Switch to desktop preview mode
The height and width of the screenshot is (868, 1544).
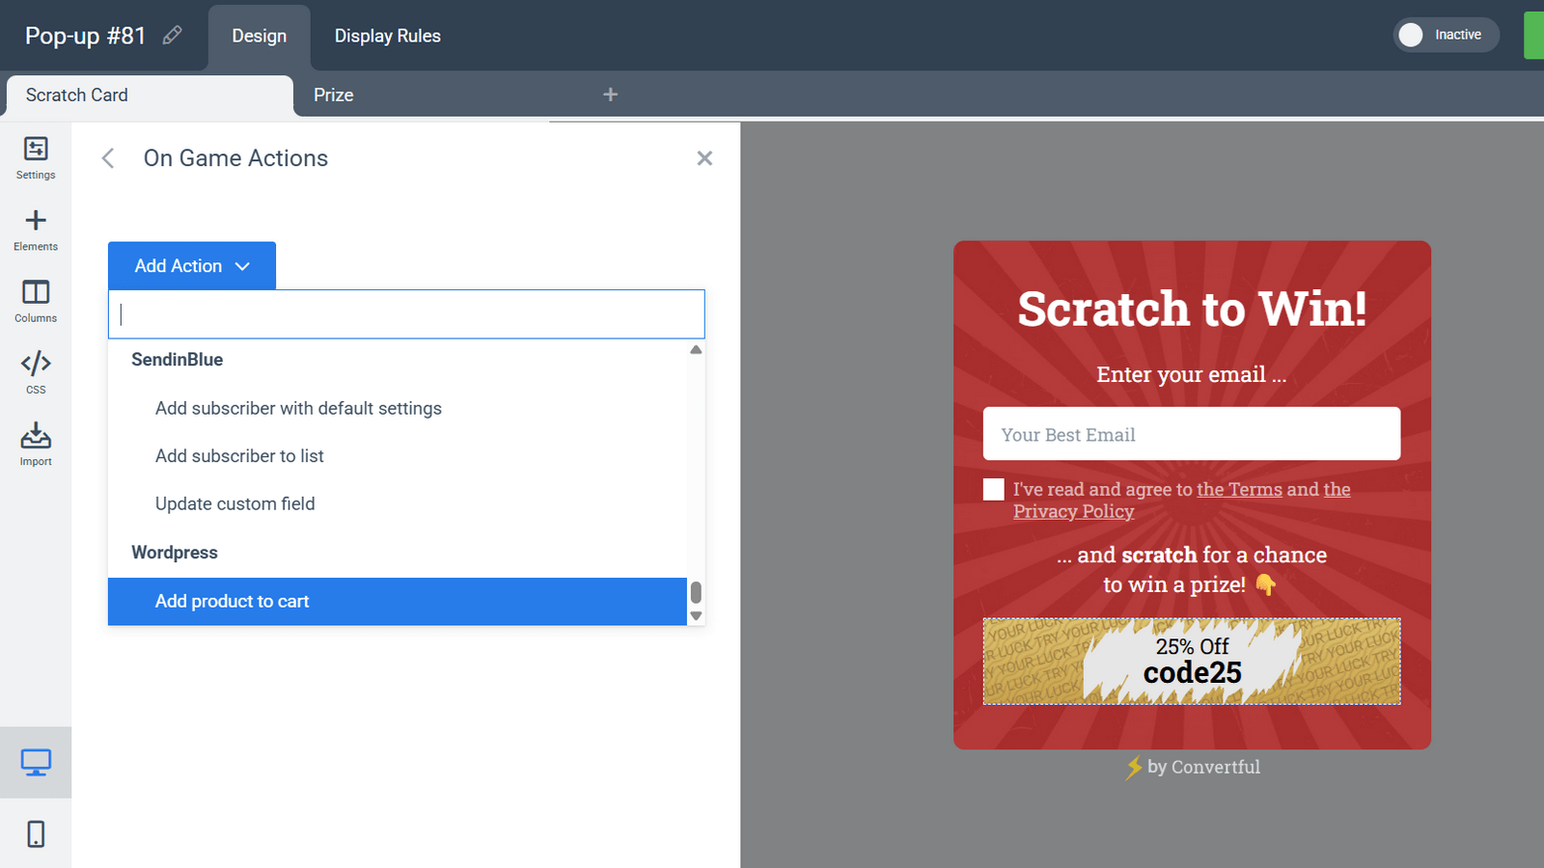tap(36, 763)
